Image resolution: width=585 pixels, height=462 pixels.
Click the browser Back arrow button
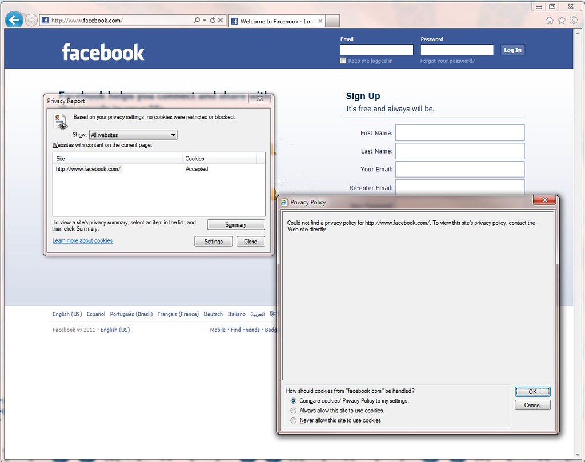[x=14, y=20]
